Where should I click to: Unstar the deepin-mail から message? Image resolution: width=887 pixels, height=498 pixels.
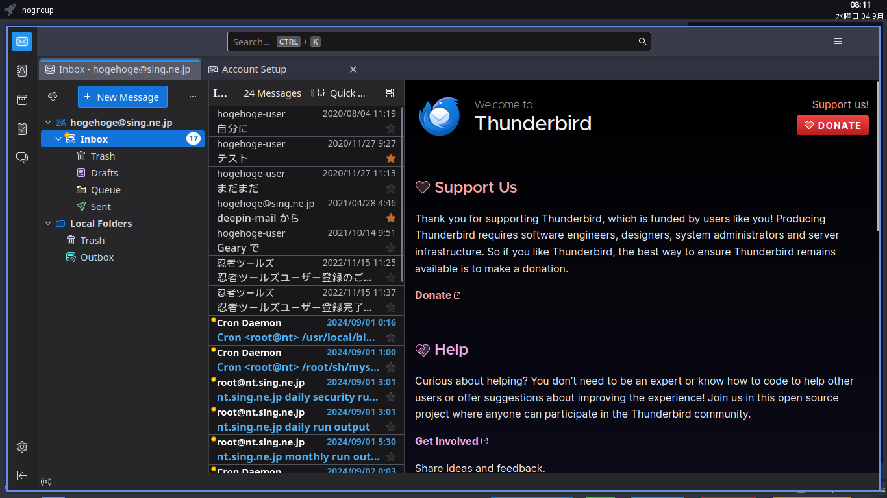[x=391, y=218]
